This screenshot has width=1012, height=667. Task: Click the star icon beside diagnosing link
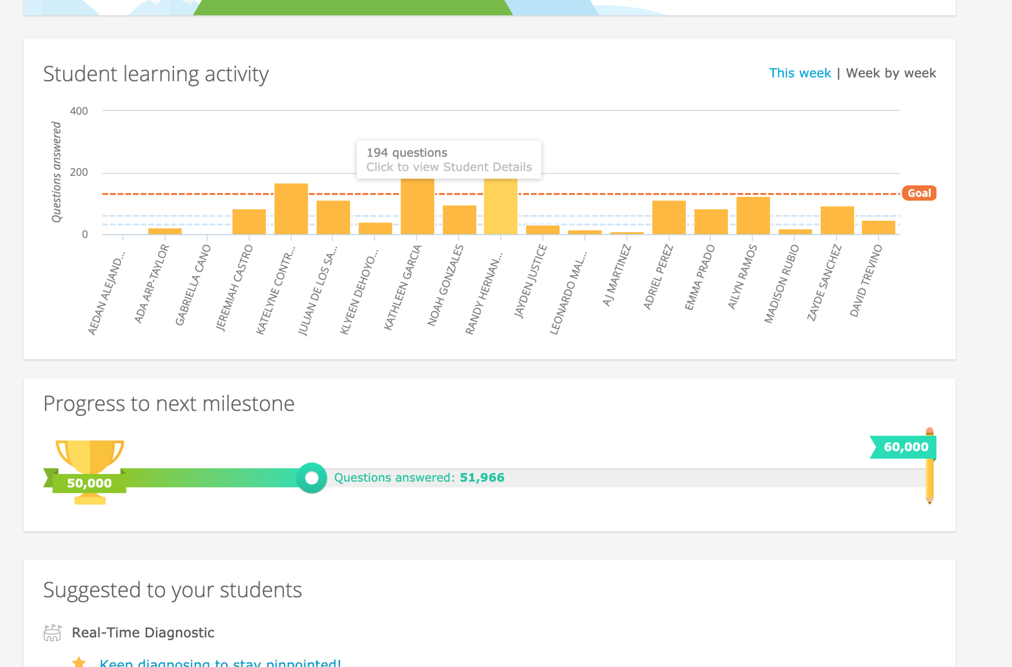pos(79,662)
